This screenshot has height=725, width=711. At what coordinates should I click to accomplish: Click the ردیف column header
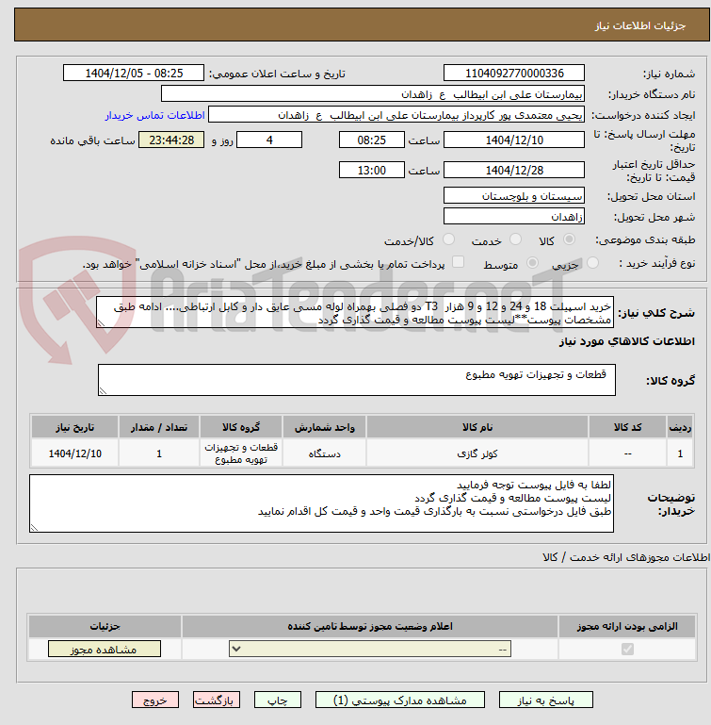[x=680, y=427]
